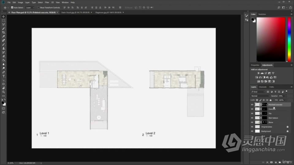Select the Zoom tool
This screenshot has width=294, height=165.
tap(3, 92)
